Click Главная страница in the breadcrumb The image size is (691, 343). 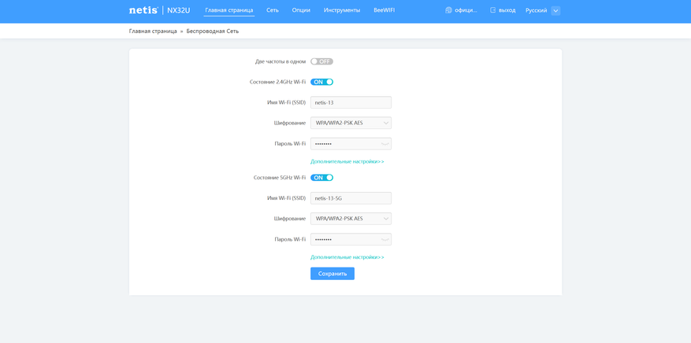click(x=153, y=31)
